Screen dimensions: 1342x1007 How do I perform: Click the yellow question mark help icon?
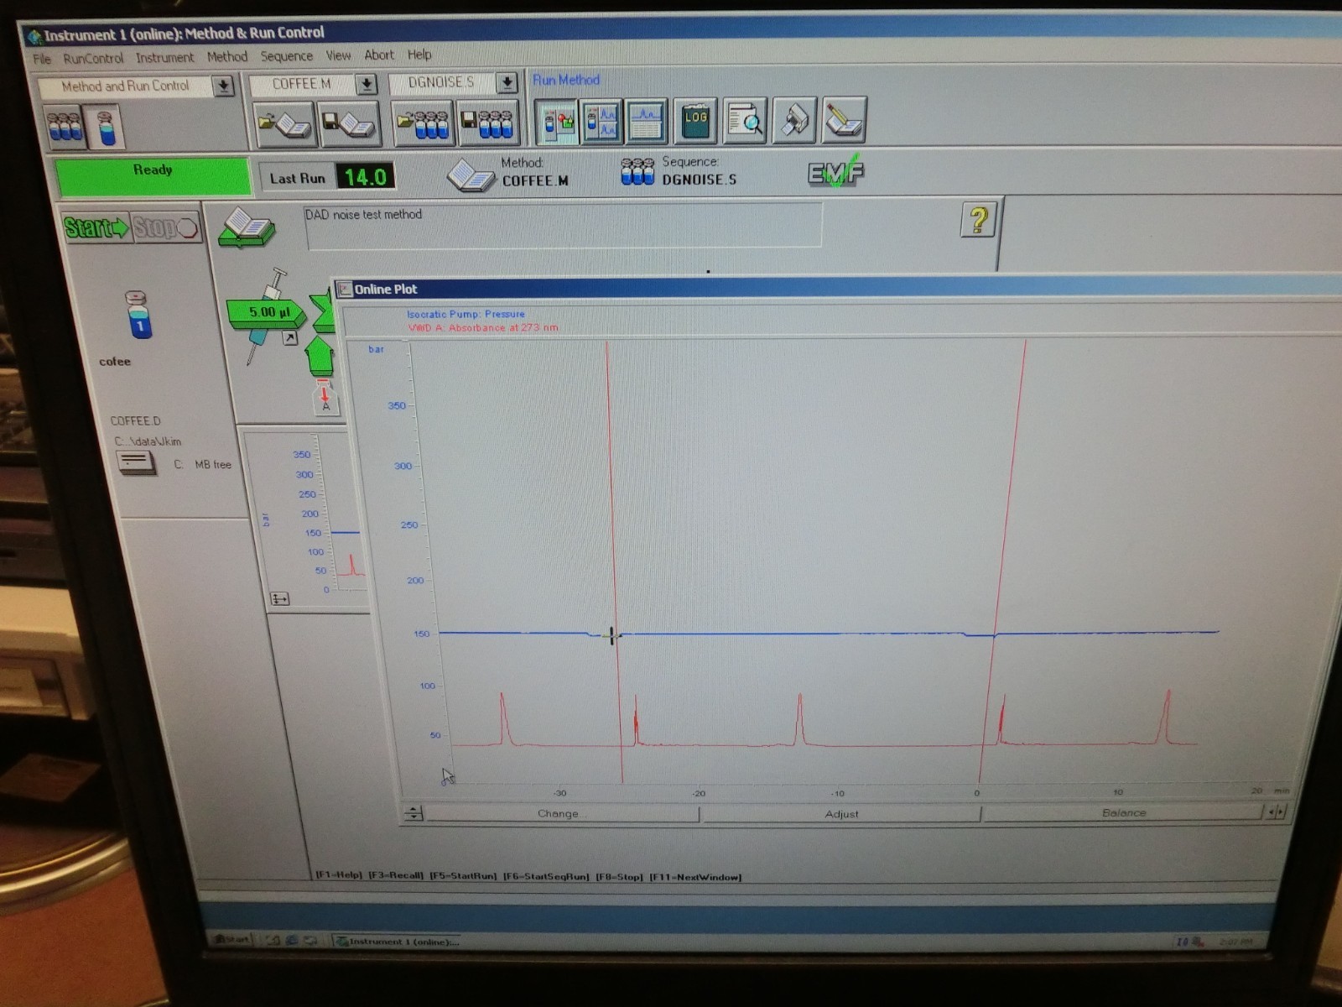[x=978, y=220]
